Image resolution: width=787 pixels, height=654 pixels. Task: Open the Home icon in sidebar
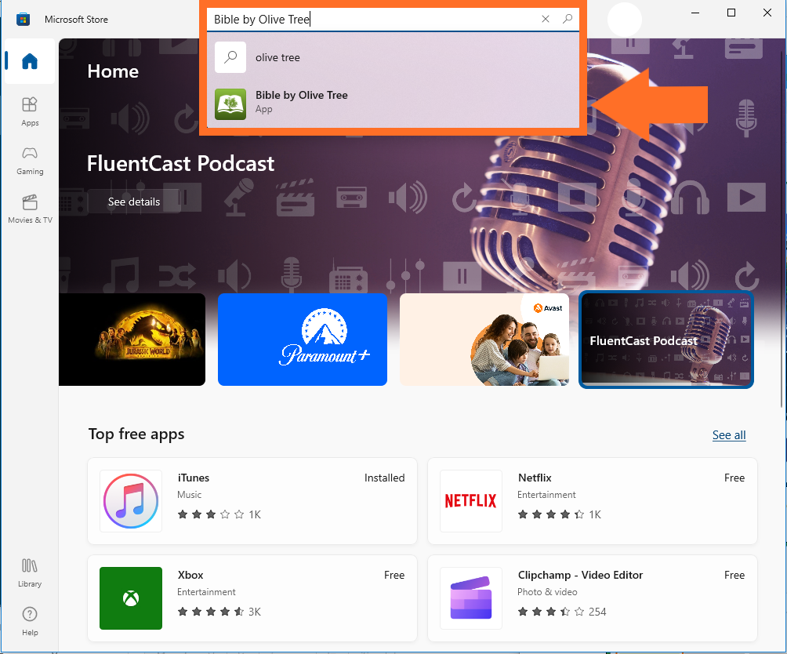[30, 61]
